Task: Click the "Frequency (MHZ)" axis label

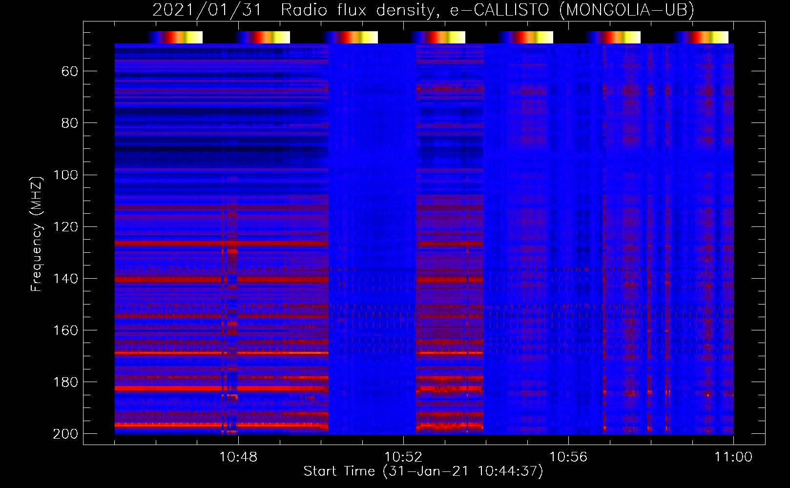Action: pyautogui.click(x=37, y=234)
